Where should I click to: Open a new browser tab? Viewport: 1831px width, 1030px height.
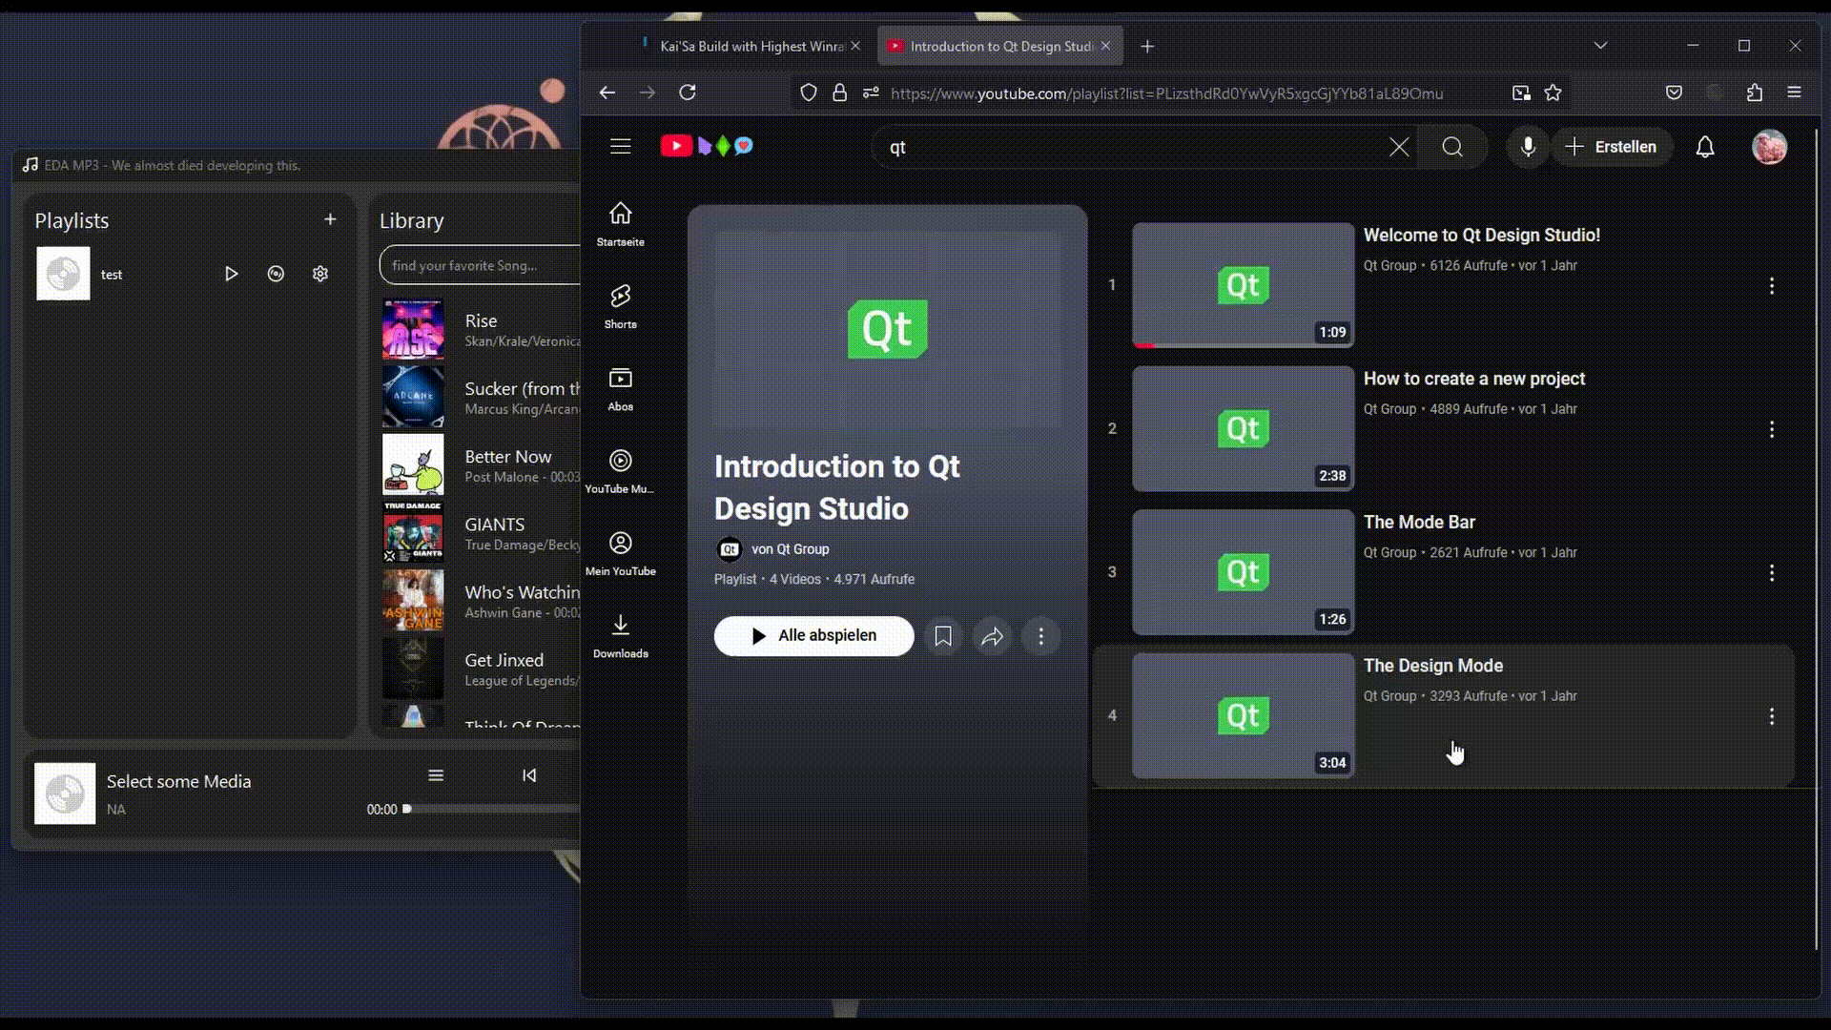point(1147,46)
